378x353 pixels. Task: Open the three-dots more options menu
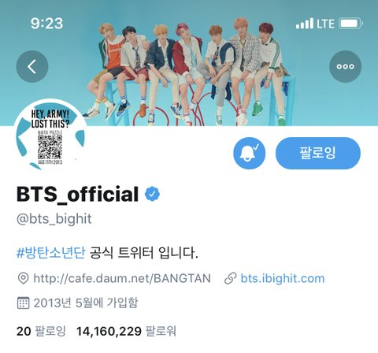coord(345,66)
